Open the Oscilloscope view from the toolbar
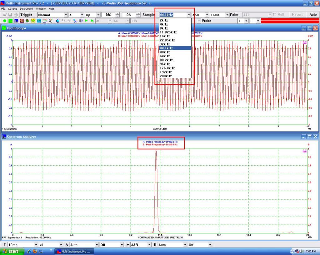 pyautogui.click(x=10, y=21)
